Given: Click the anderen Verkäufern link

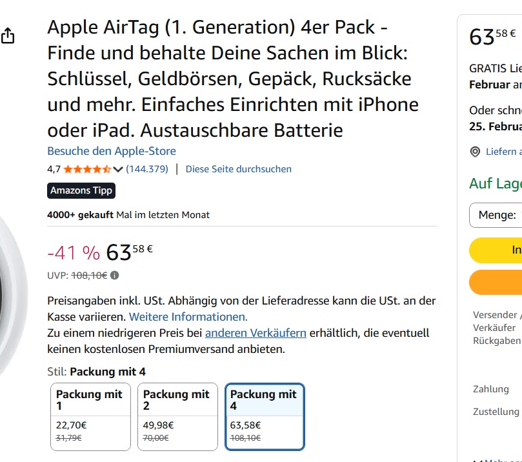Looking at the screenshot, I should 256,333.
